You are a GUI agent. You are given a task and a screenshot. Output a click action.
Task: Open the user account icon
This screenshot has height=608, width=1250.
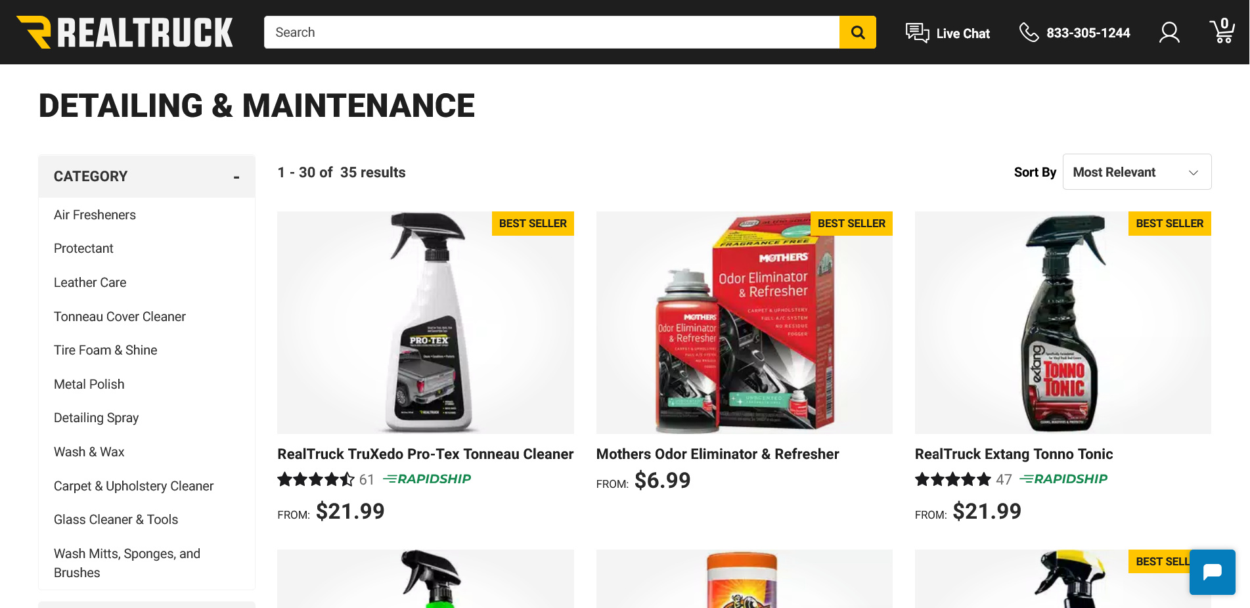click(x=1169, y=32)
